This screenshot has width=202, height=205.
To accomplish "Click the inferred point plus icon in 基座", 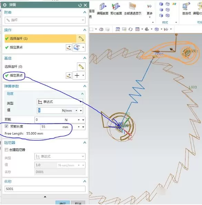I will pos(77,76).
